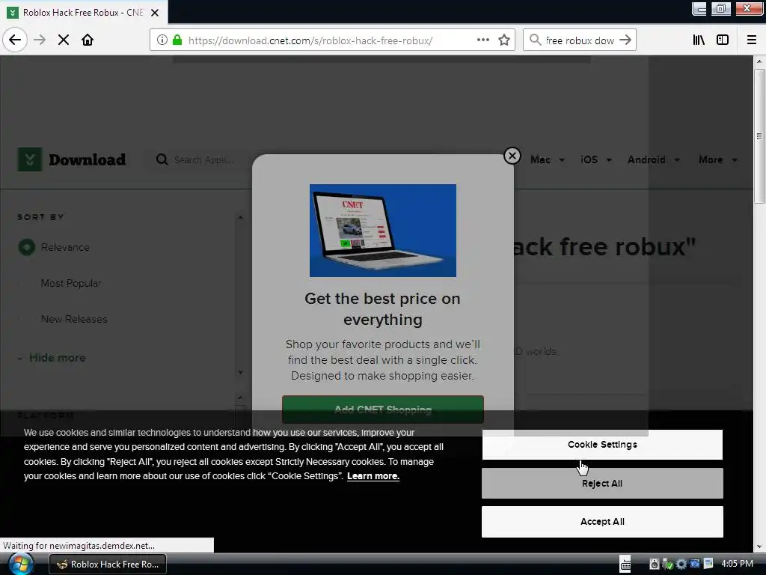The image size is (766, 575).
Task: Focus the free robux search box
Action: pos(580,40)
